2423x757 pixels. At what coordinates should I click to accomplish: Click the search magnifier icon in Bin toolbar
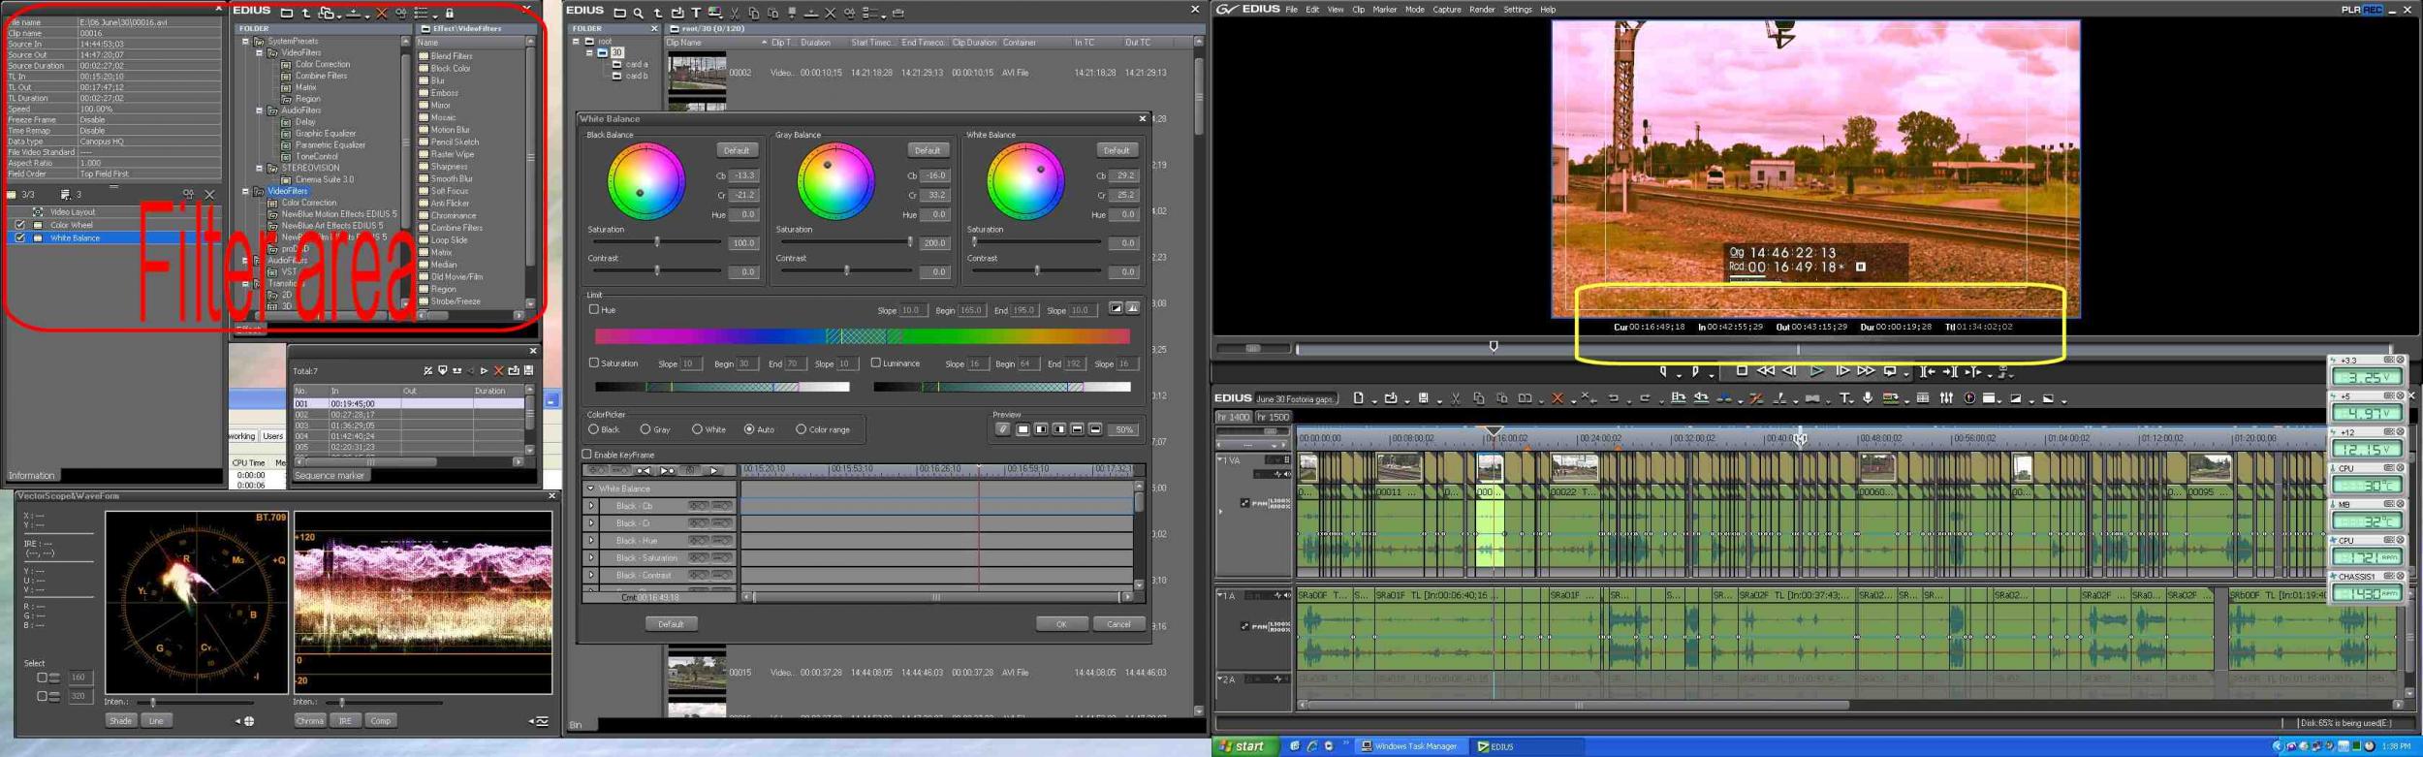pyautogui.click(x=638, y=13)
